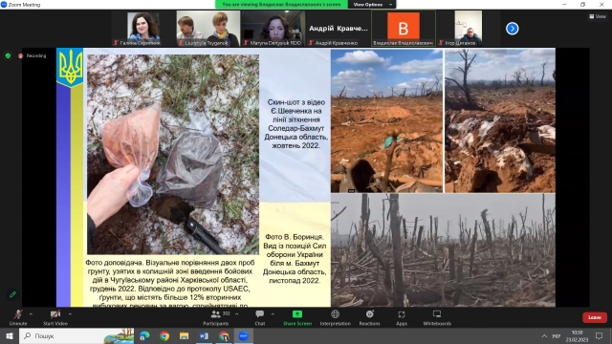Expand the arrow next to Chat
This screenshot has width=612, height=344.
(273, 314)
